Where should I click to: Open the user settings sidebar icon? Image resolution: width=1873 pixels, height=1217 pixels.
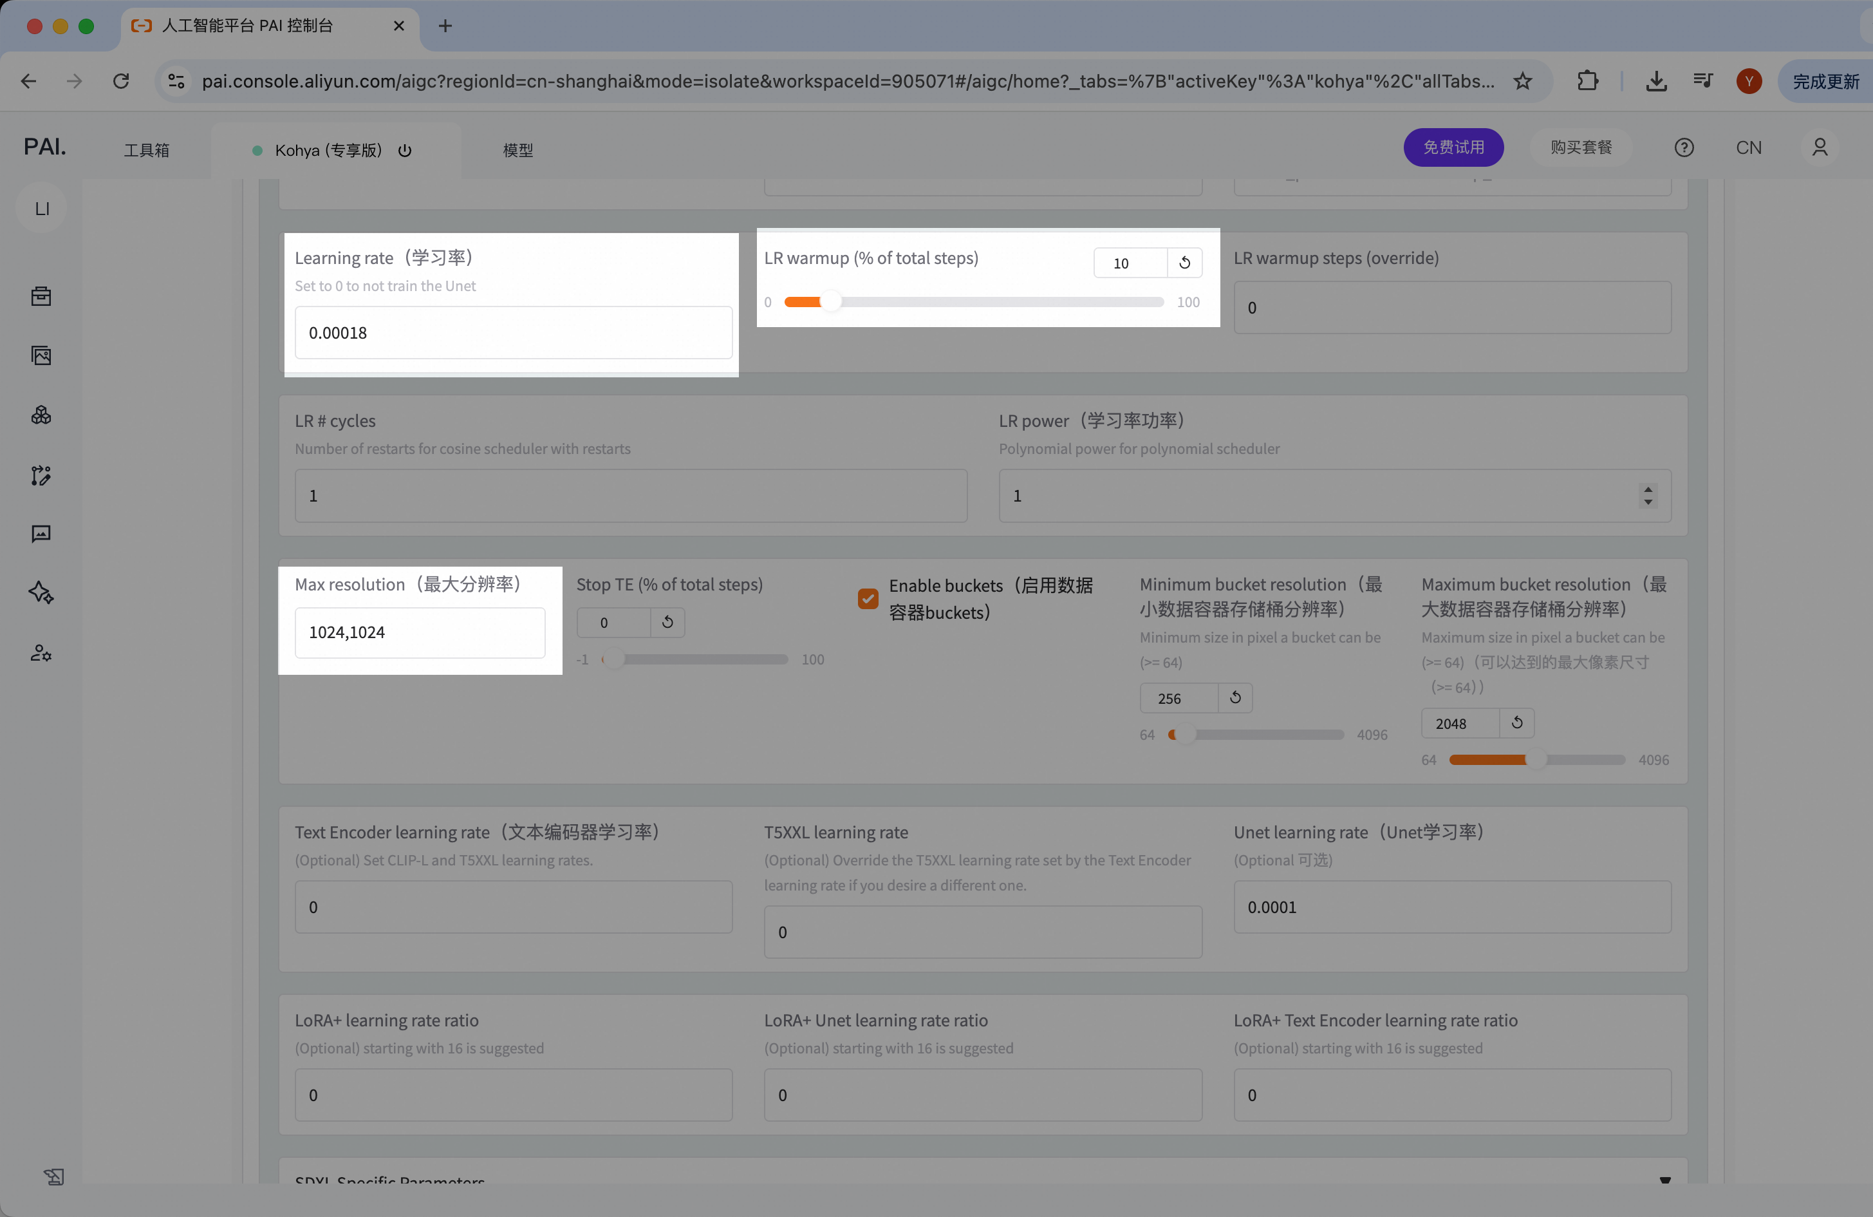point(41,652)
